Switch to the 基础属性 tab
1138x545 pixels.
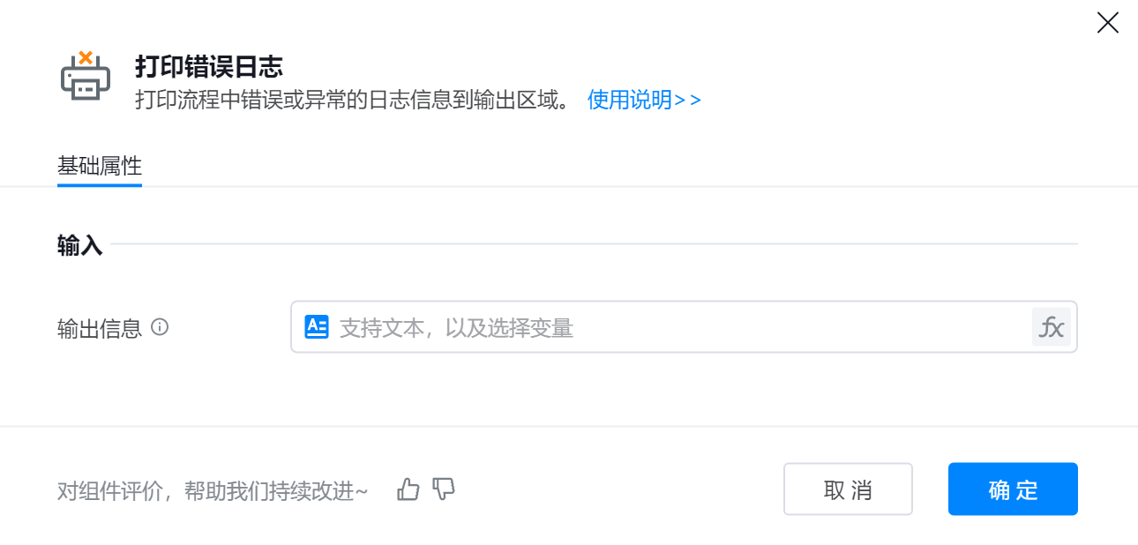[x=100, y=166]
